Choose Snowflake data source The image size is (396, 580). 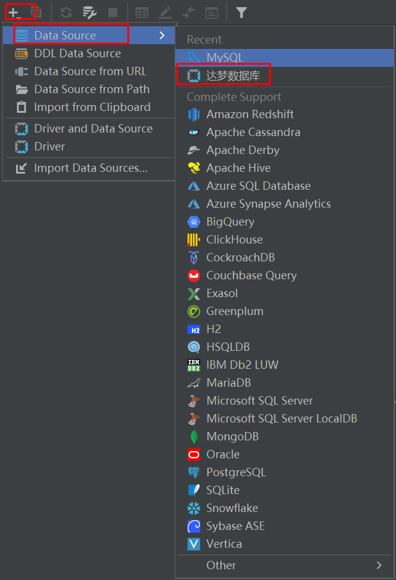point(284,508)
